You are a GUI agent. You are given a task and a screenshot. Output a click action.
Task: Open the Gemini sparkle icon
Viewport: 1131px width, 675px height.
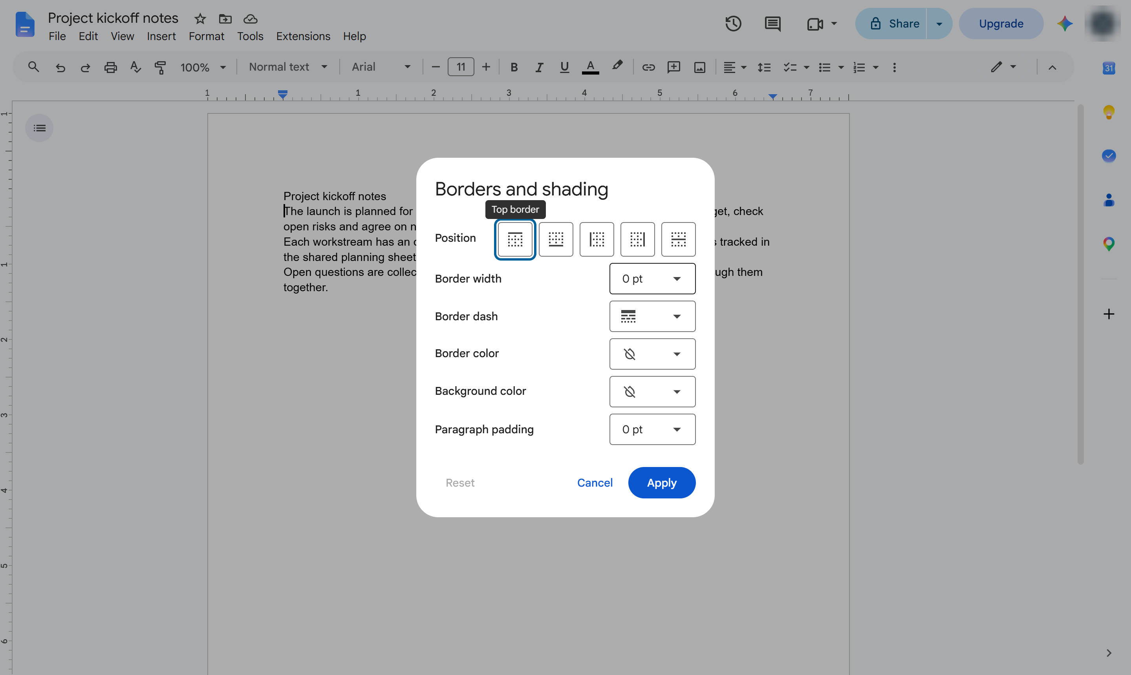1065,24
